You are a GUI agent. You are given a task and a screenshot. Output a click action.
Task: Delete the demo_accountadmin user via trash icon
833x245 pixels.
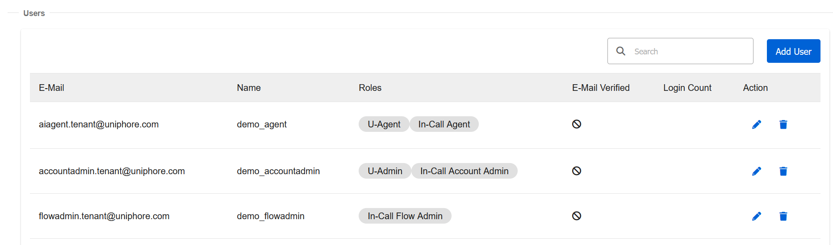pyautogui.click(x=783, y=171)
